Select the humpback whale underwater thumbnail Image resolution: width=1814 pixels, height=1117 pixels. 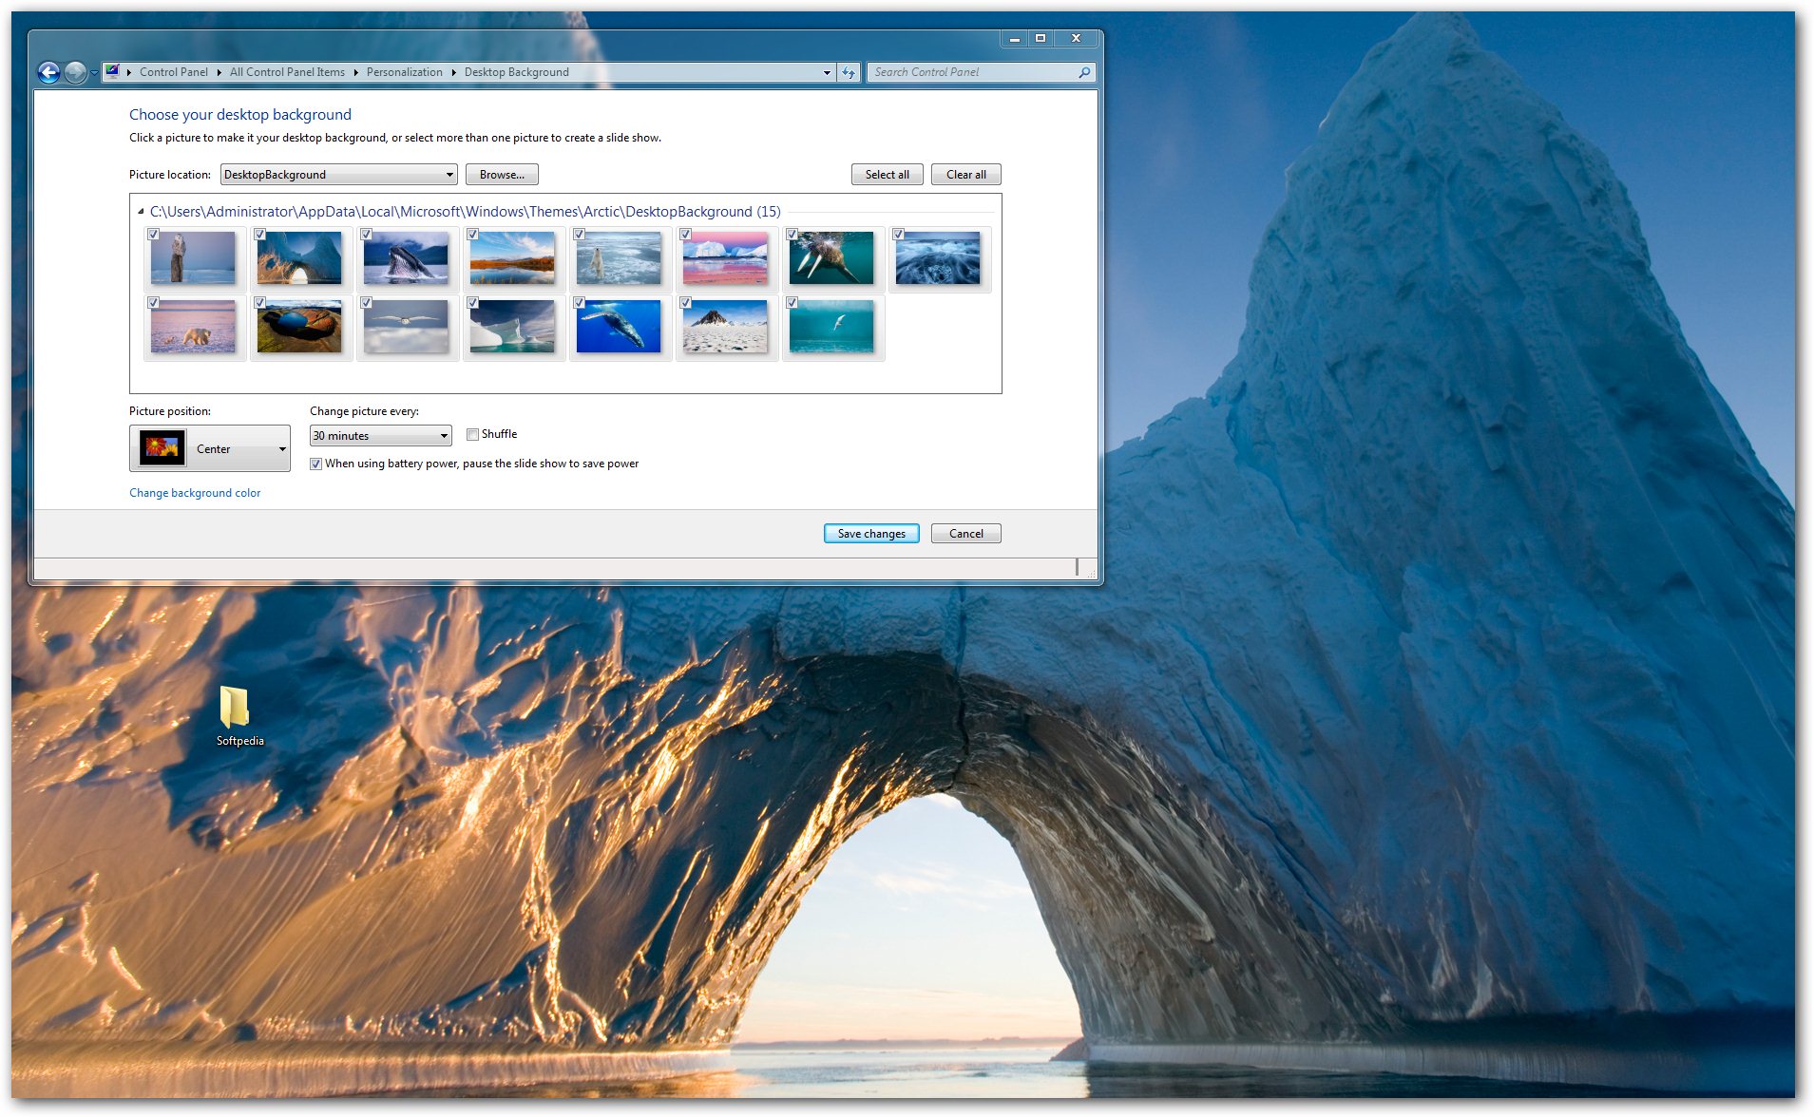(619, 327)
